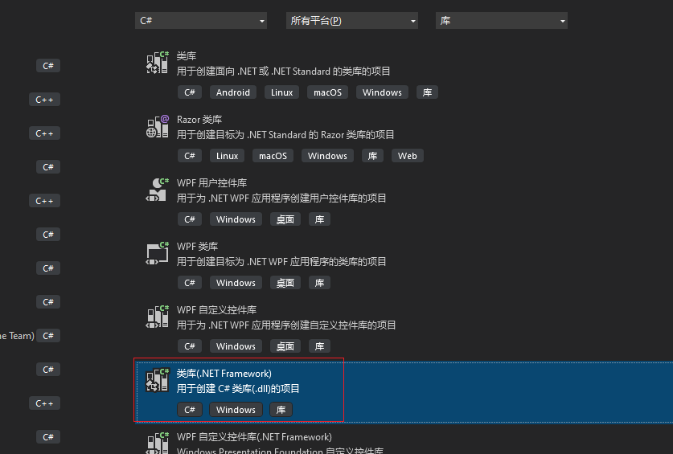
Task: Click the C# tag under 类库(.NET Framework)
Action: pos(190,410)
